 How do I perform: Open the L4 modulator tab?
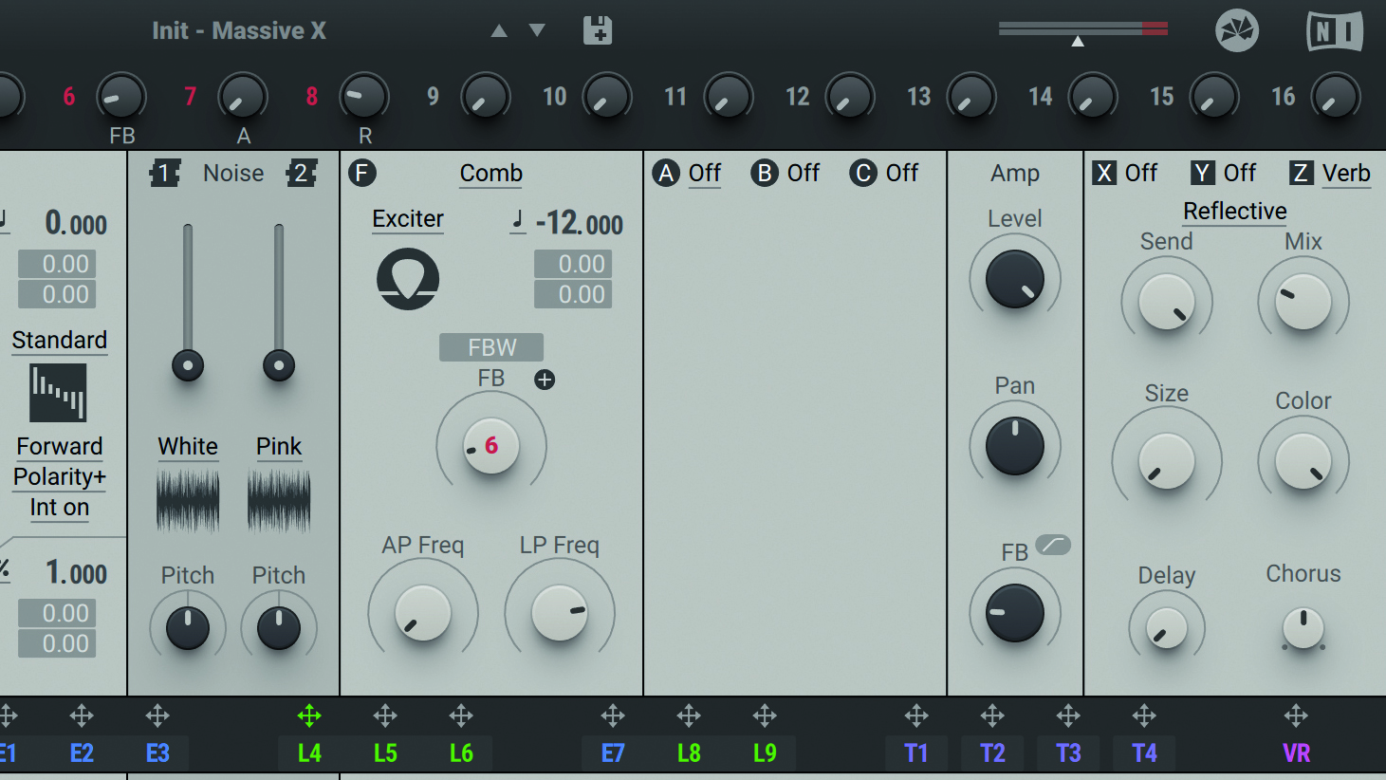pyautogui.click(x=309, y=753)
